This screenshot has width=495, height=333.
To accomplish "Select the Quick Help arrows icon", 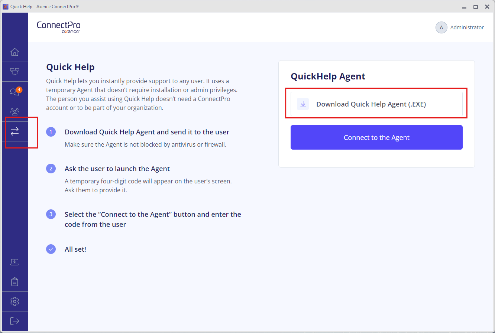I will 15,131.
